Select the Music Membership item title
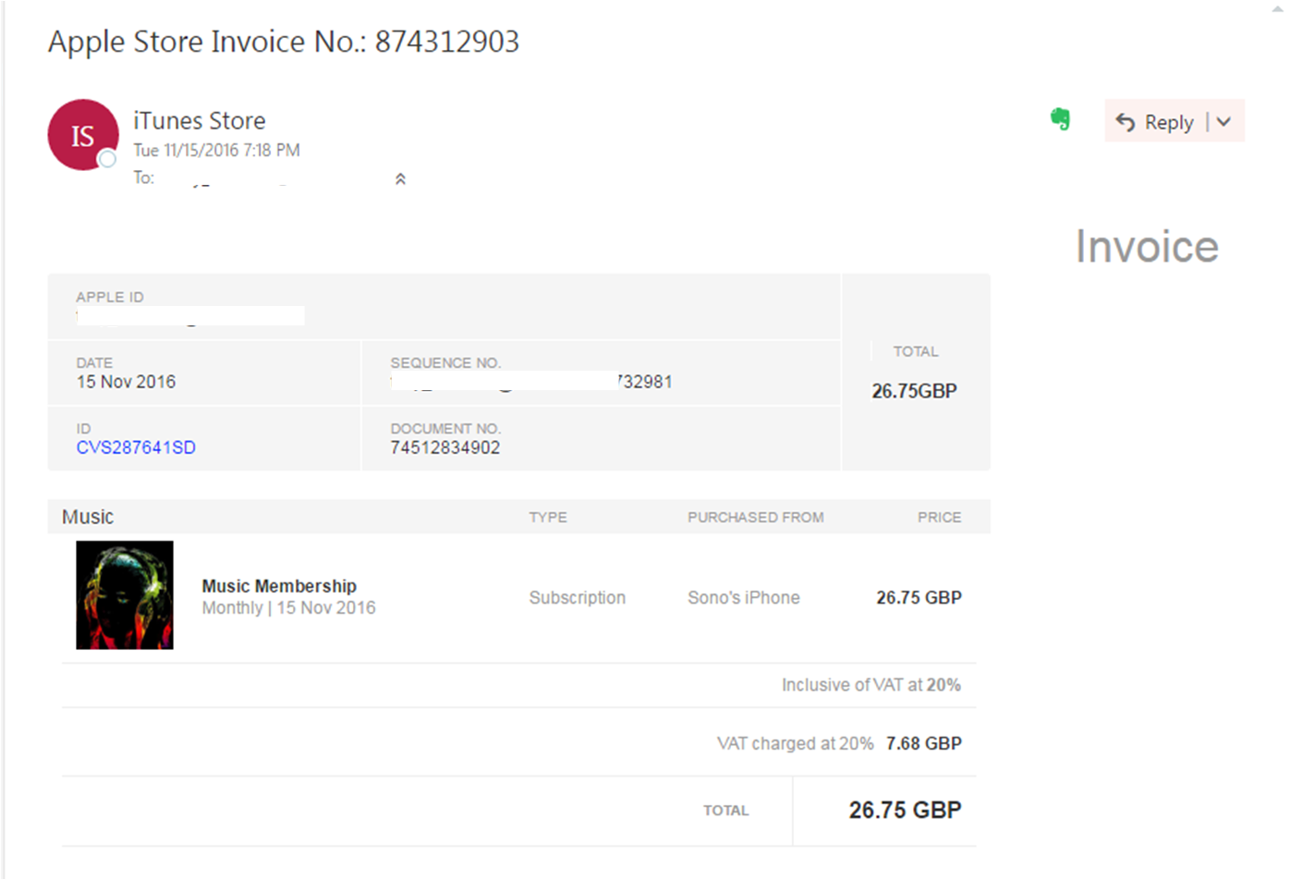 coord(279,586)
